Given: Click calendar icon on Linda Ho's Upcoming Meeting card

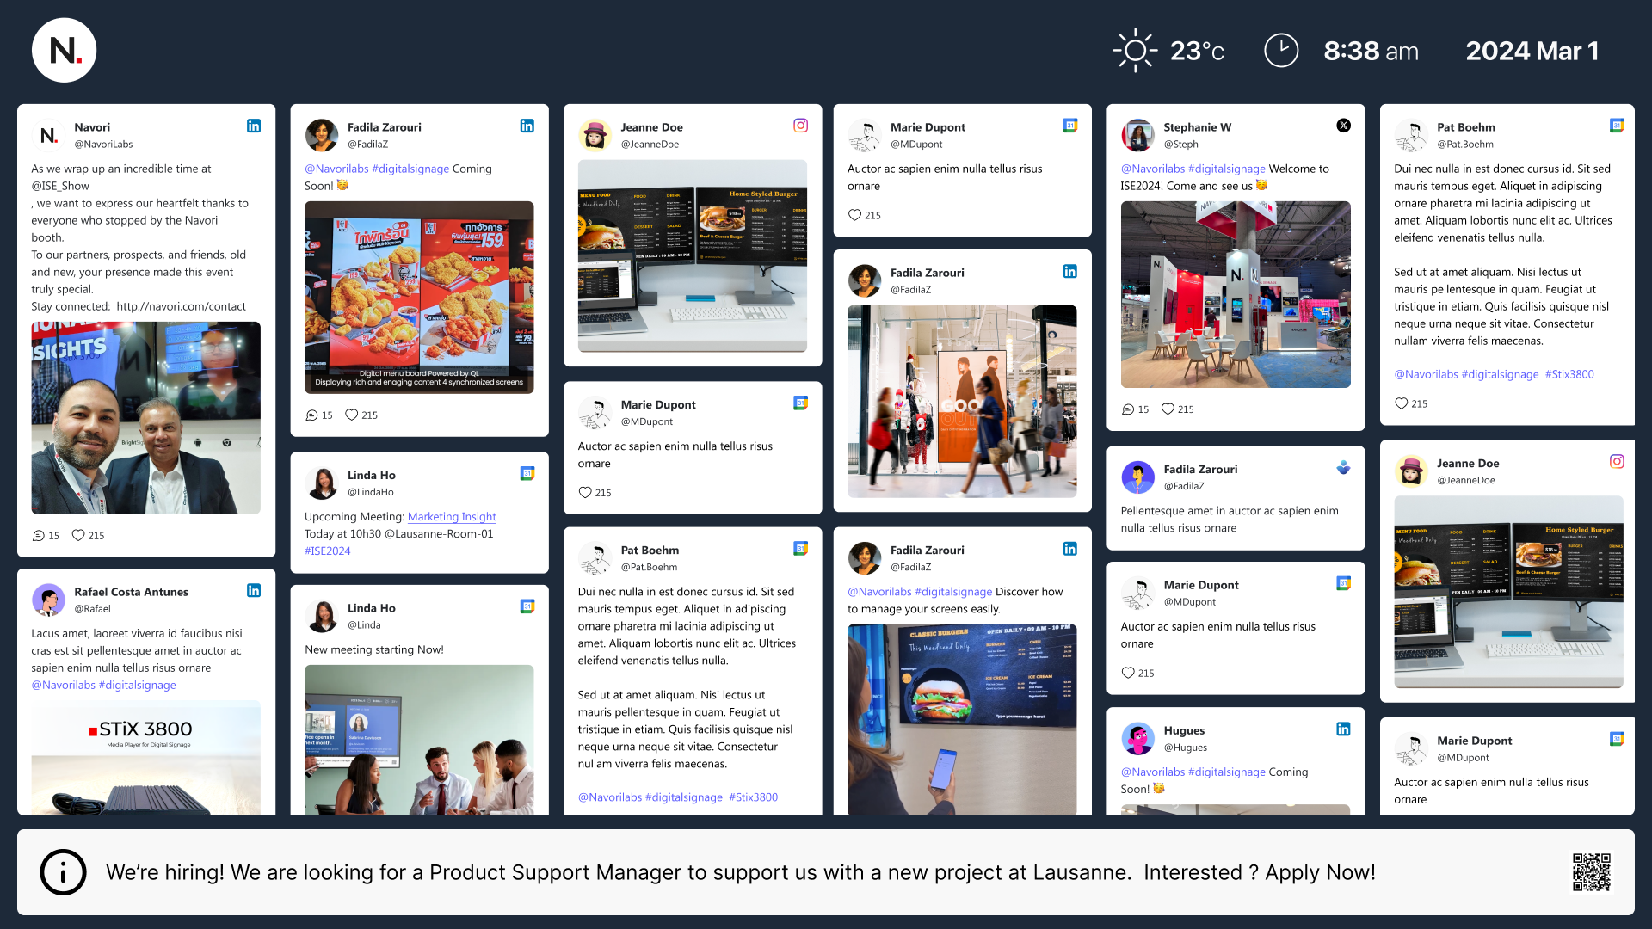Looking at the screenshot, I should (x=527, y=473).
